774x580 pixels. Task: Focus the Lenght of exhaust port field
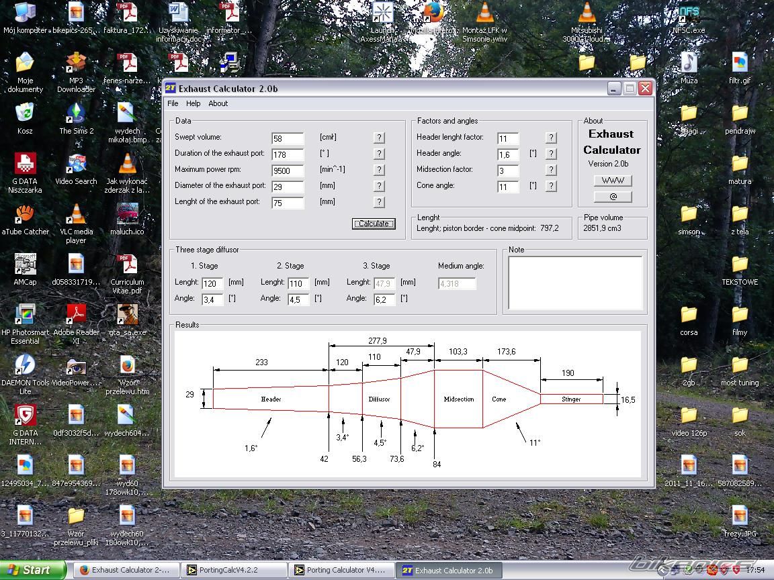click(x=288, y=203)
